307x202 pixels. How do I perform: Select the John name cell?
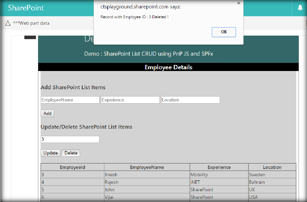tap(147, 190)
